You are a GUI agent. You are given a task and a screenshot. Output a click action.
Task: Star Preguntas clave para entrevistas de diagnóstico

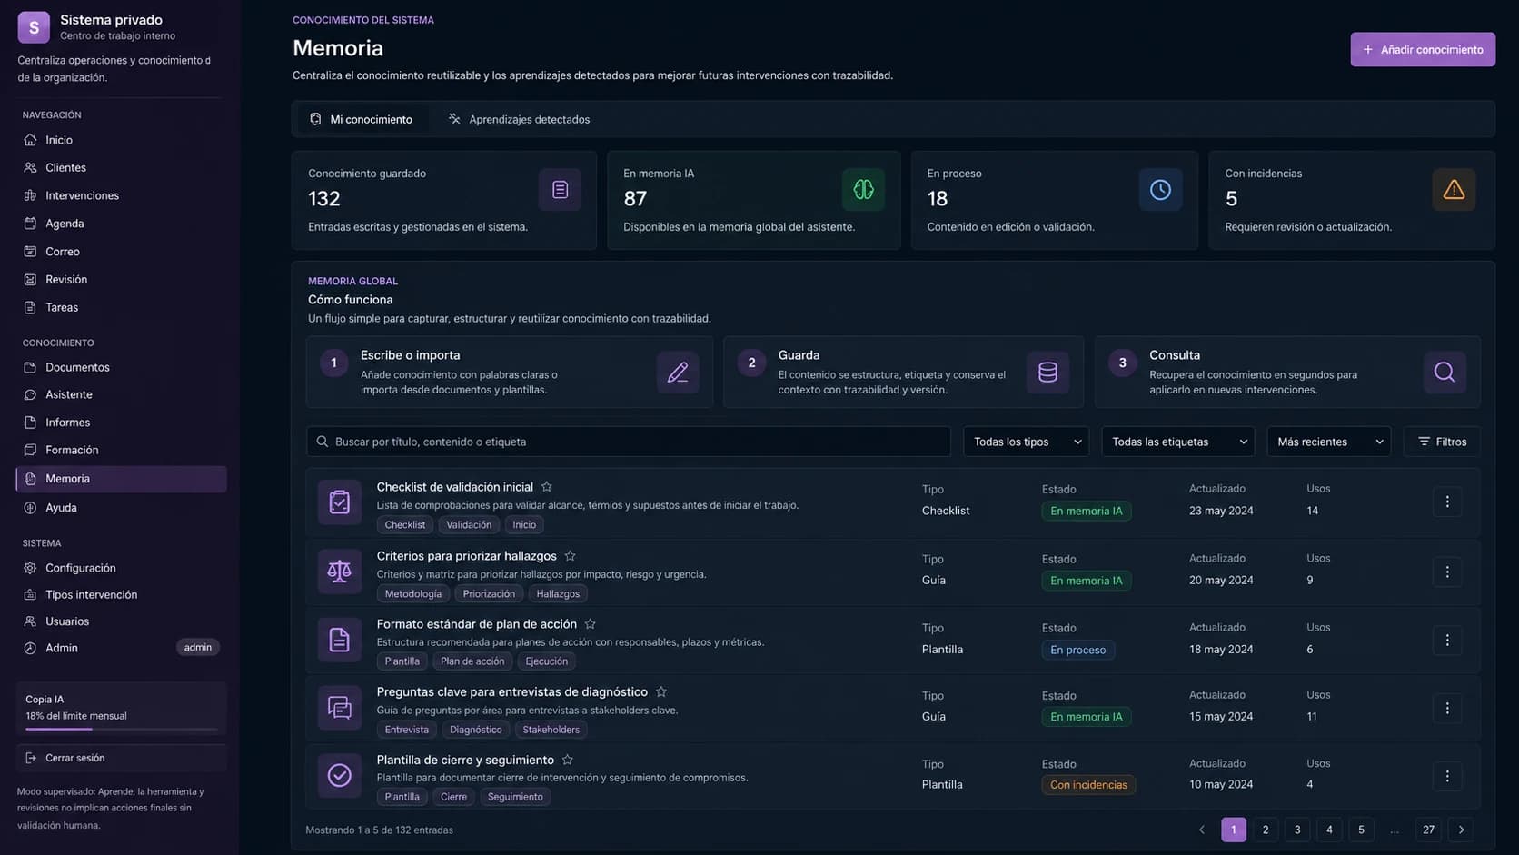[x=660, y=692]
